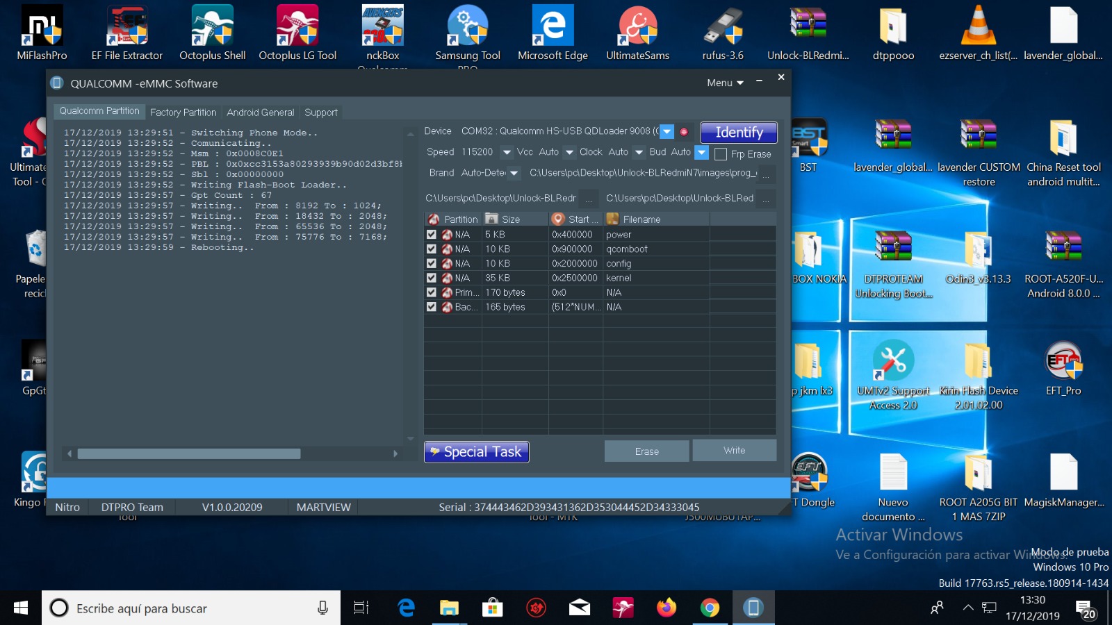Viewport: 1112px width, 625px height.
Task: Select the UMTv2 Support Access 2.0 icon
Action: pyautogui.click(x=894, y=375)
